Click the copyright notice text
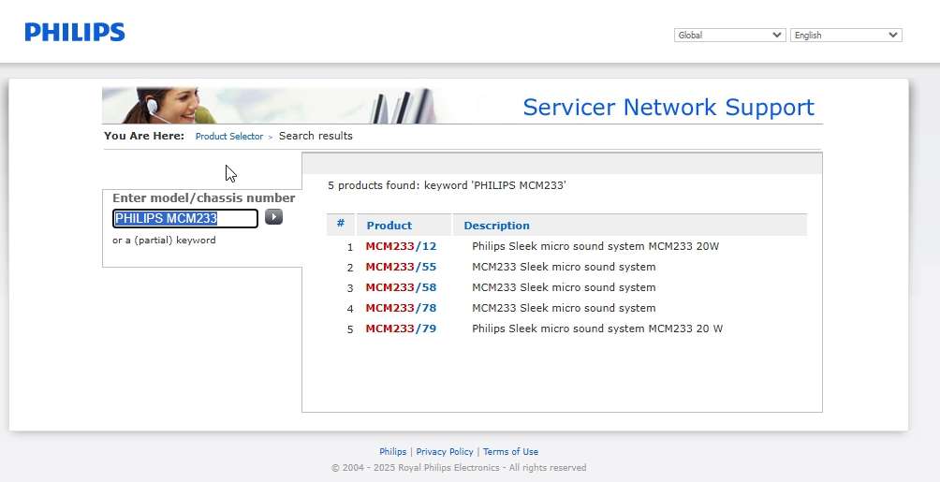 (x=459, y=468)
